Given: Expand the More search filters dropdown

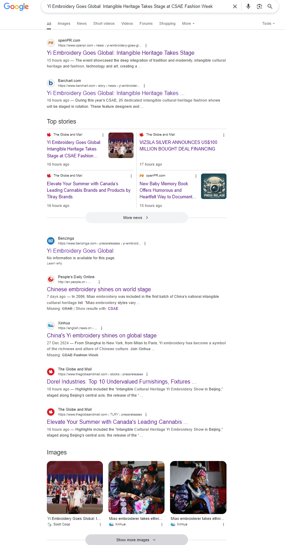Looking at the screenshot, I should (188, 24).
